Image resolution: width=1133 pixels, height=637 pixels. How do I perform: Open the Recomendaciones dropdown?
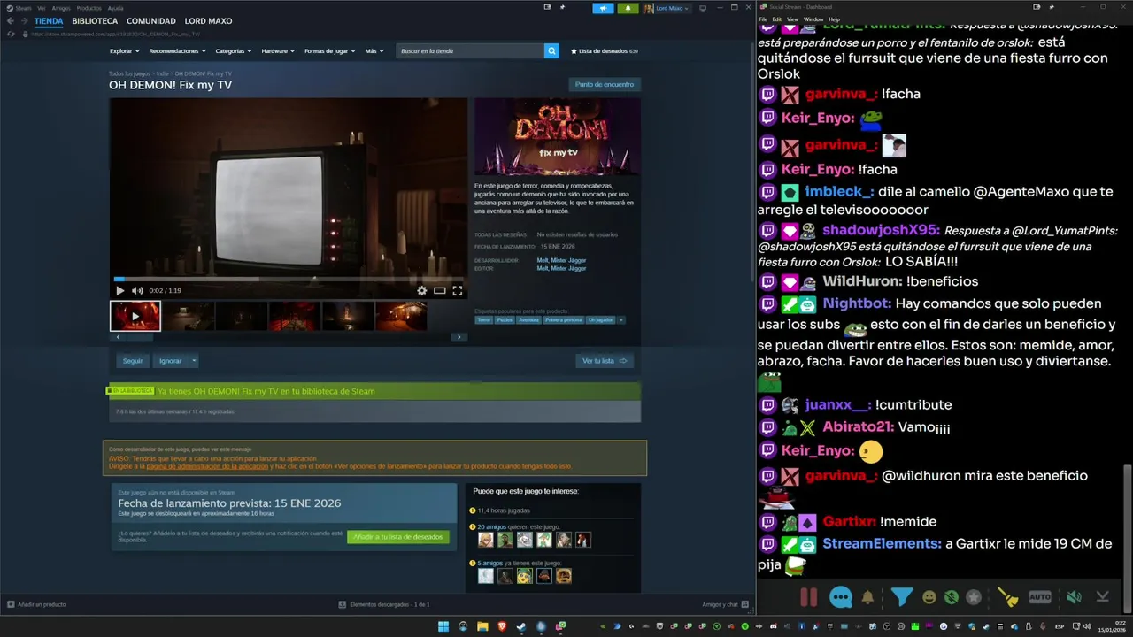(178, 51)
